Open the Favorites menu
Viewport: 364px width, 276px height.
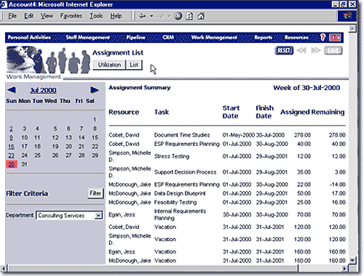71,16
